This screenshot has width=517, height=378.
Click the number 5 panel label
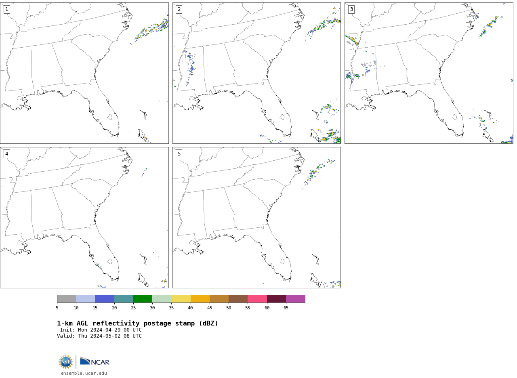[179, 154]
